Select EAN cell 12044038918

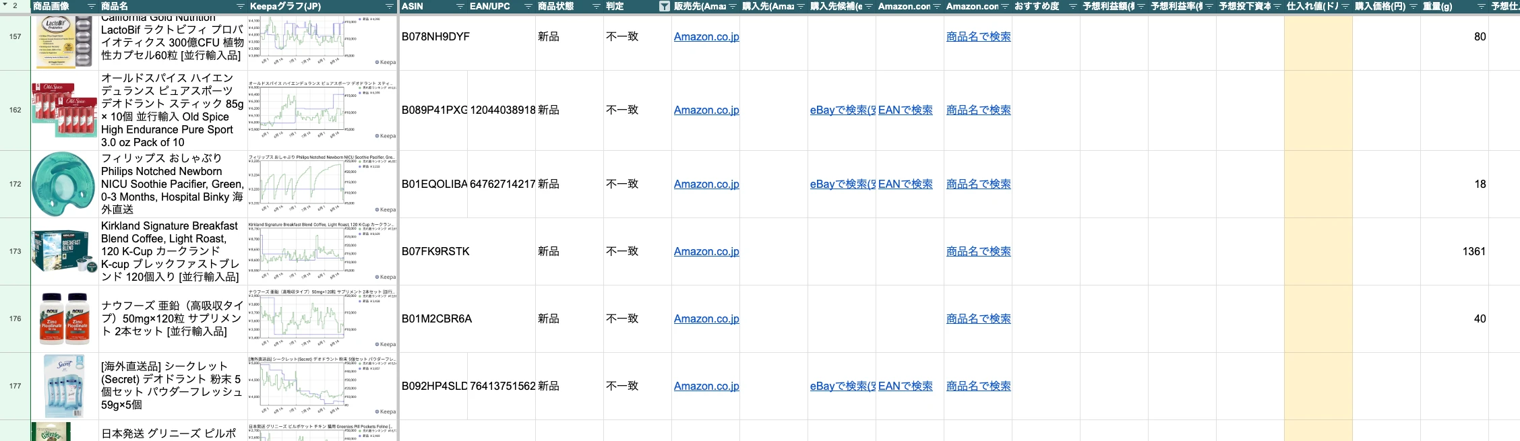pyautogui.click(x=502, y=110)
